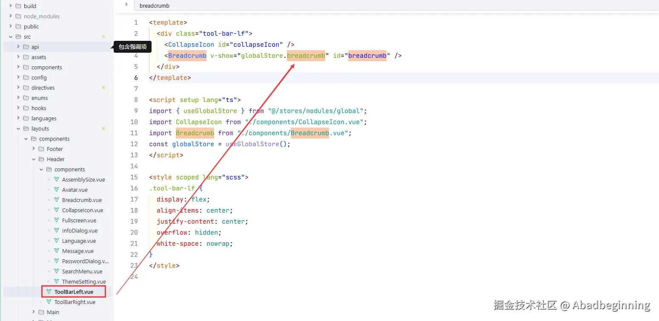This screenshot has width=659, height=321.
Task: Open the SearchMenu.vue file
Action: tap(82, 271)
